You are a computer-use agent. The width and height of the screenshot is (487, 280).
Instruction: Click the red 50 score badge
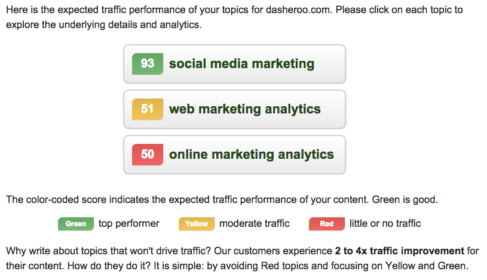coord(148,155)
